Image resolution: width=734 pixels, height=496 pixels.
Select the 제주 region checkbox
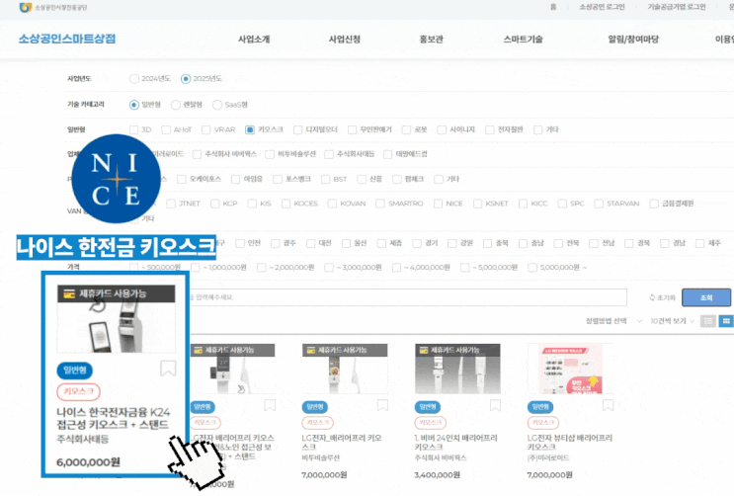point(700,243)
